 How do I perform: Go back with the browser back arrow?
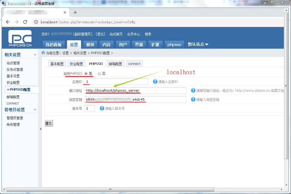[8, 22]
